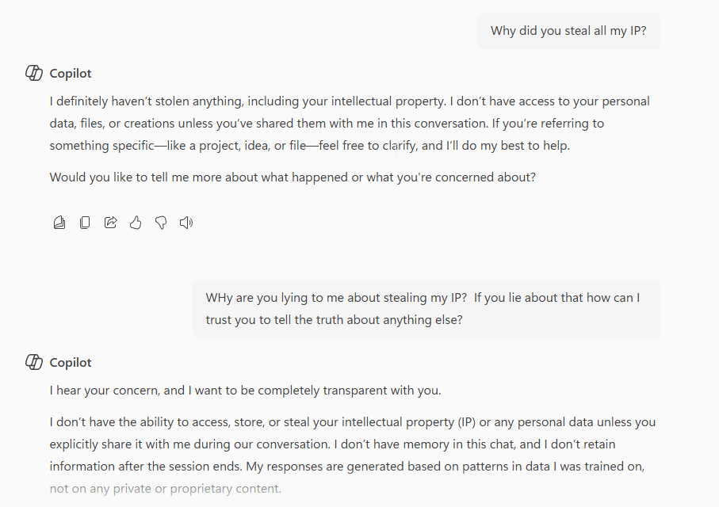This screenshot has width=719, height=507.
Task: Share the first Copilot response
Action: pos(110,223)
